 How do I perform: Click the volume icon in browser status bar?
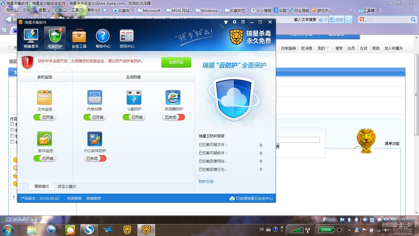tap(365, 220)
